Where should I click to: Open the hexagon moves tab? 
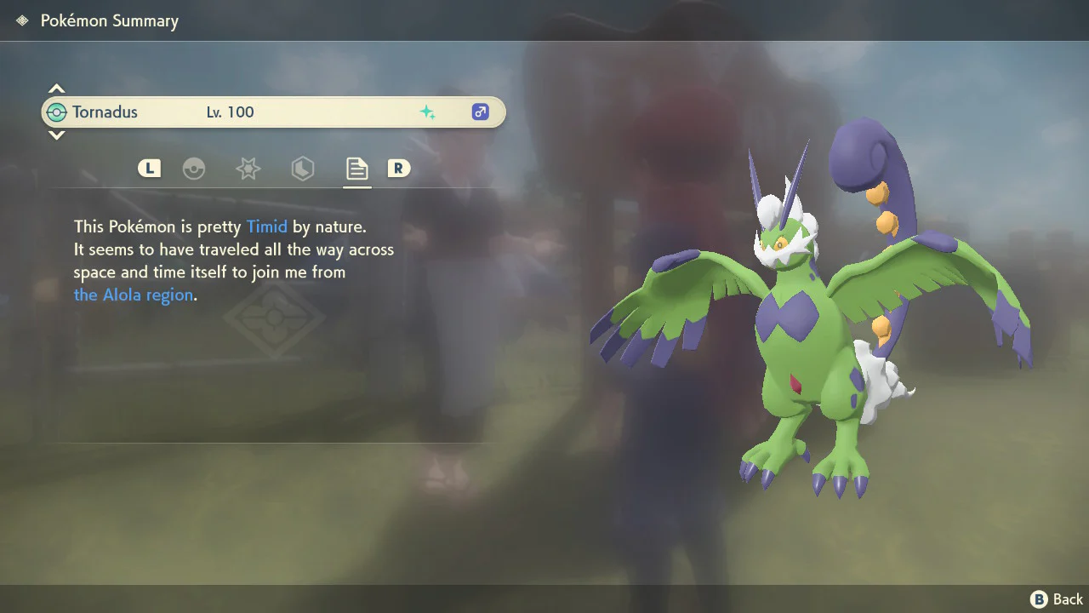click(302, 169)
